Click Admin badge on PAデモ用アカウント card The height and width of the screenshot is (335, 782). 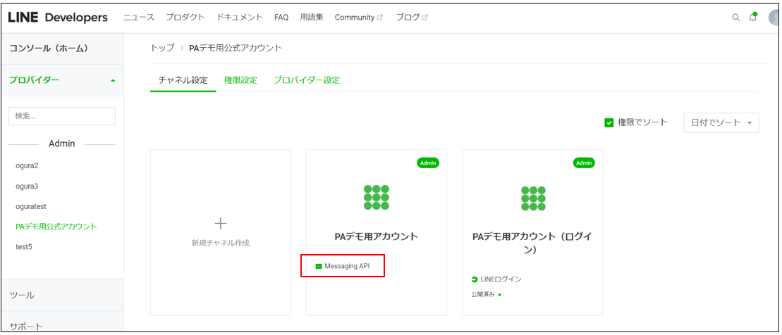[x=428, y=163]
